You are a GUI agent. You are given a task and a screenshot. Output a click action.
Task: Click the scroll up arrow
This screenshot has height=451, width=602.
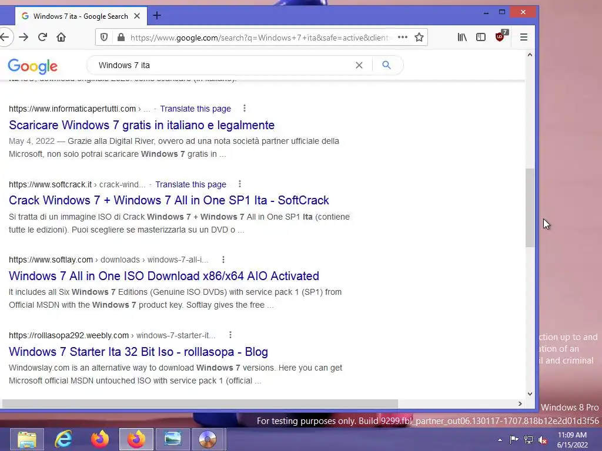(530, 55)
